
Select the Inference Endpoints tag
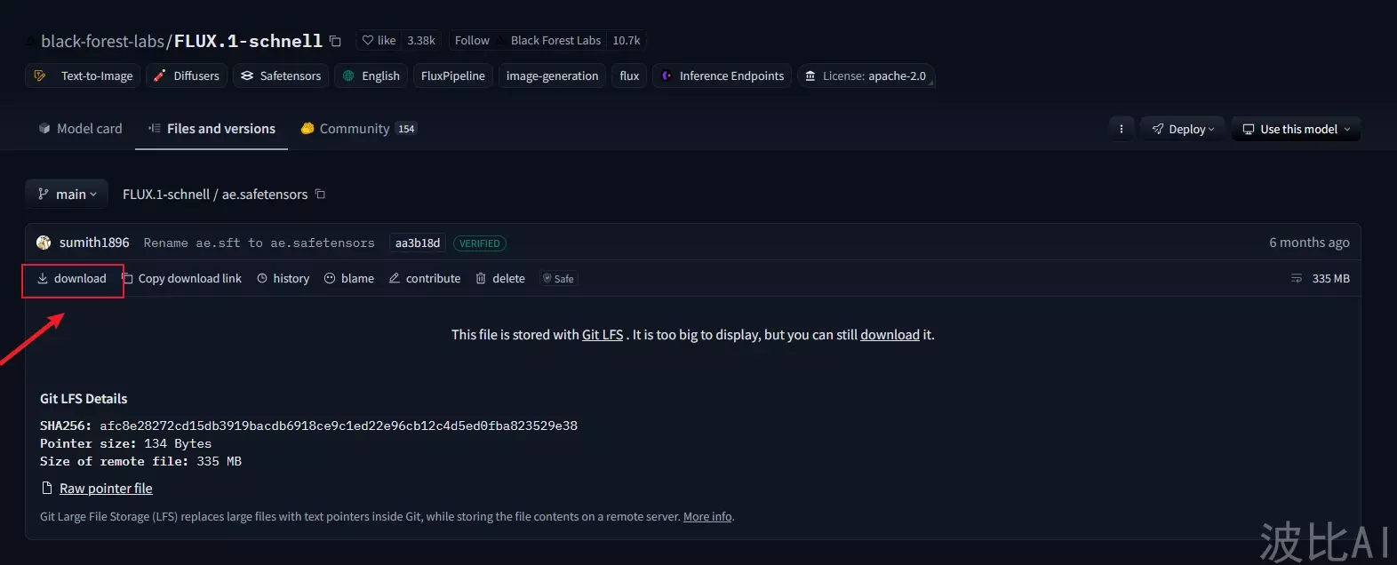(722, 76)
